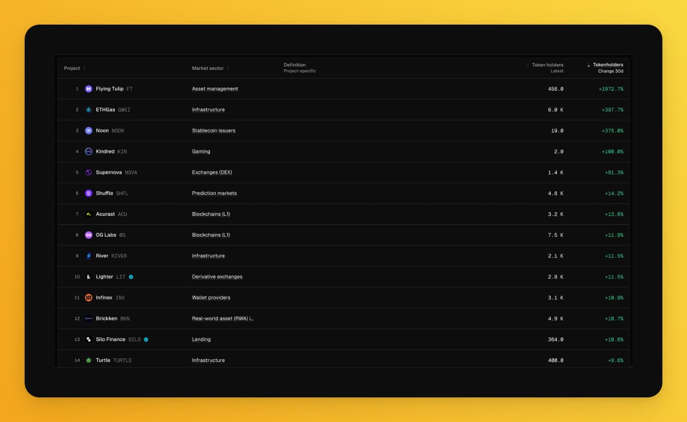Click the Supernova project logo icon
Image resolution: width=687 pixels, height=422 pixels.
point(89,172)
